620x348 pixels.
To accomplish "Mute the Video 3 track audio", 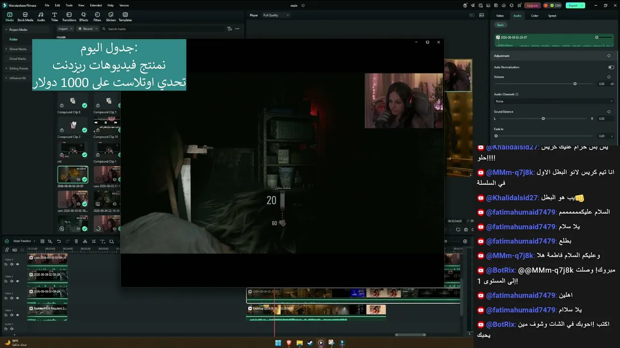I will 12,281.
